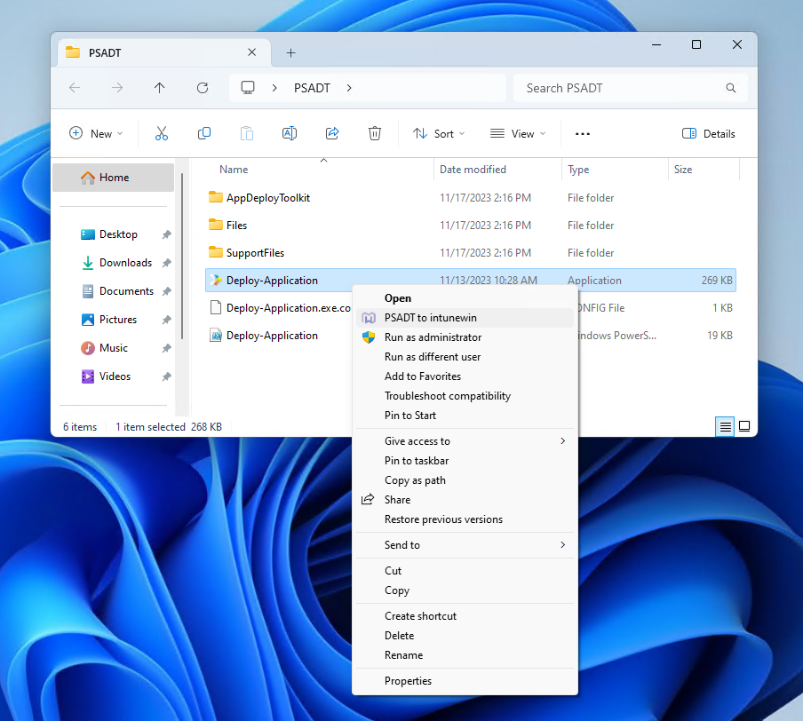
Task: Open the See more ellipsis menu
Action: pyautogui.click(x=583, y=134)
